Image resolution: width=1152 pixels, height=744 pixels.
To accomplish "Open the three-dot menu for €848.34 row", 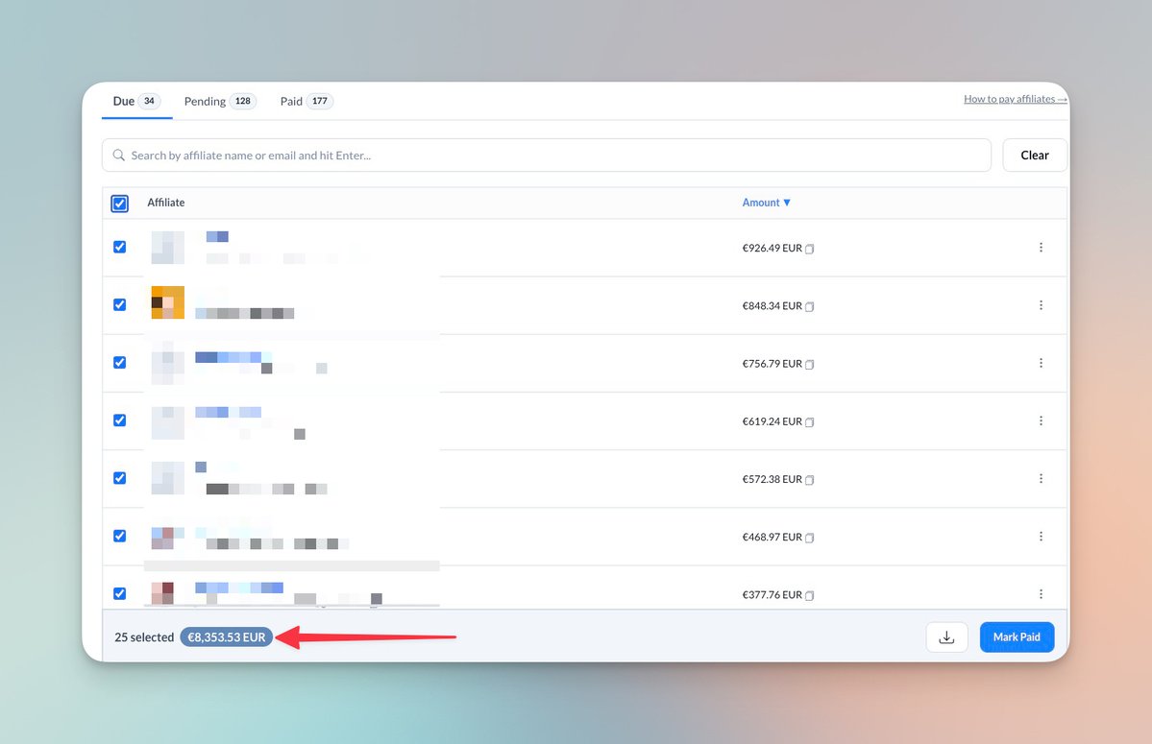I will click(1041, 305).
